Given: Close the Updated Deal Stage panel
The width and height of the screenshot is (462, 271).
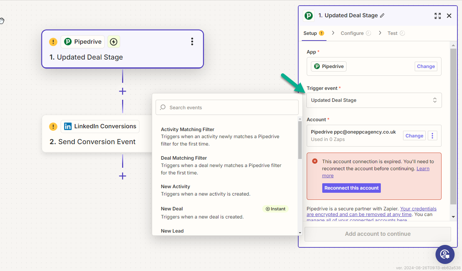Looking at the screenshot, I should [x=449, y=16].
